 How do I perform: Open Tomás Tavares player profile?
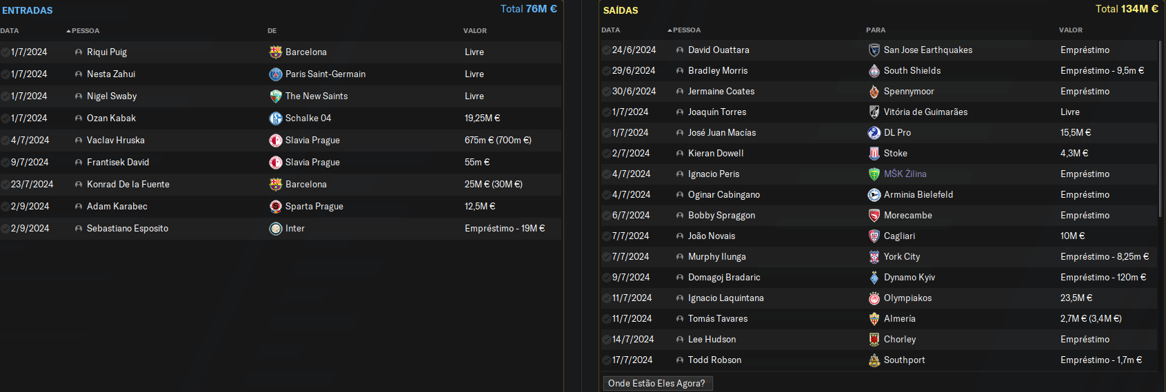[x=718, y=318]
